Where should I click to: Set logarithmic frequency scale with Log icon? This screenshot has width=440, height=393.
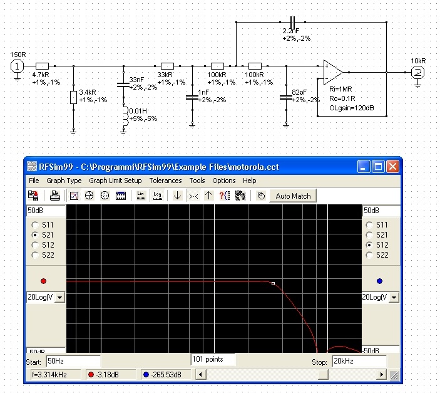pos(158,196)
